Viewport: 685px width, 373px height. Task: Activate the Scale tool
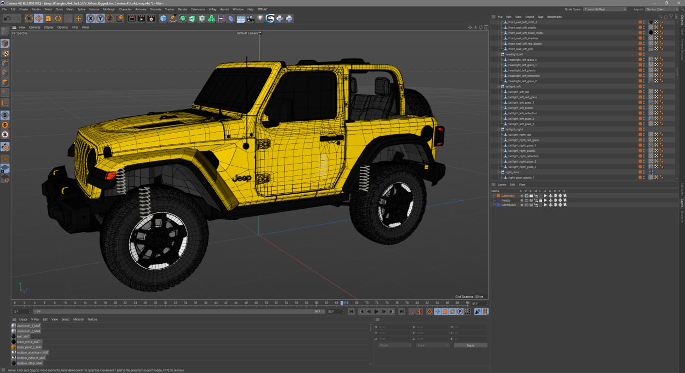click(x=48, y=19)
